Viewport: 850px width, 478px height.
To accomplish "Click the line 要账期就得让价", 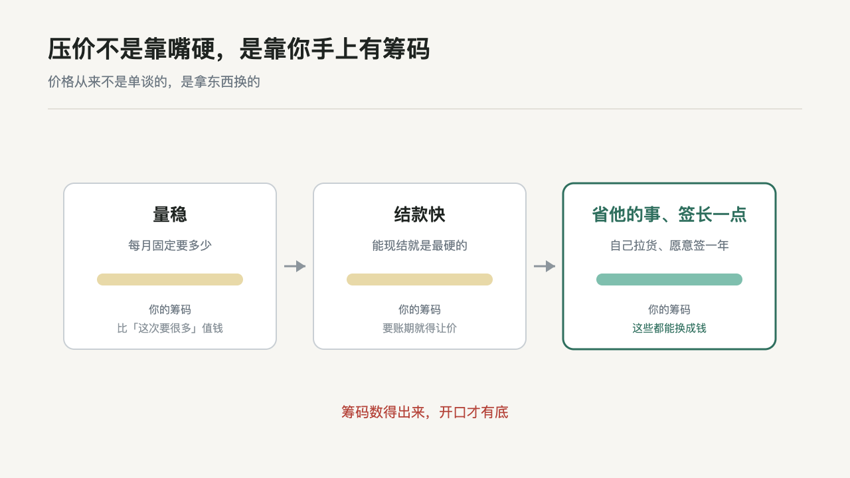I will tap(420, 328).
